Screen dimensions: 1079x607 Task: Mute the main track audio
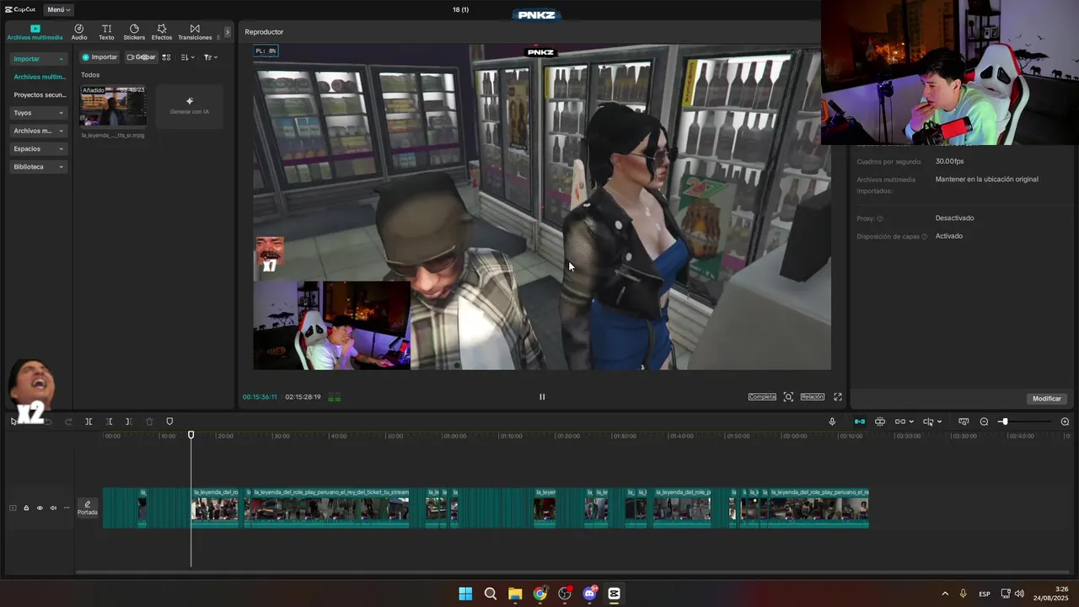[53, 508]
